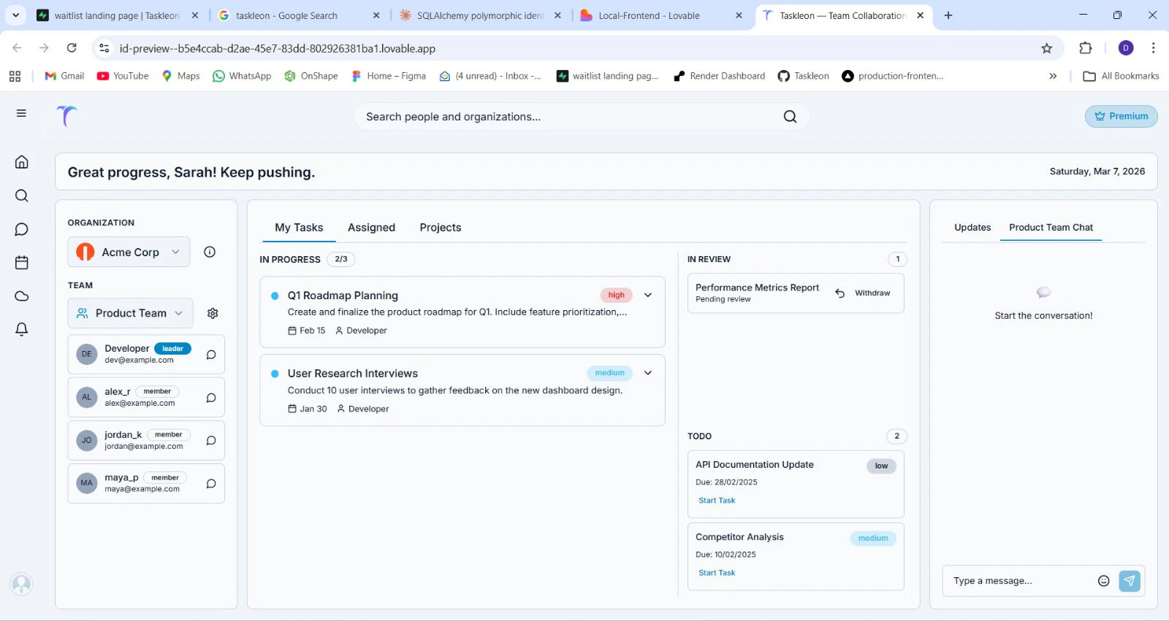
Task: Expand User Research Interviews task chevron
Action: click(647, 373)
